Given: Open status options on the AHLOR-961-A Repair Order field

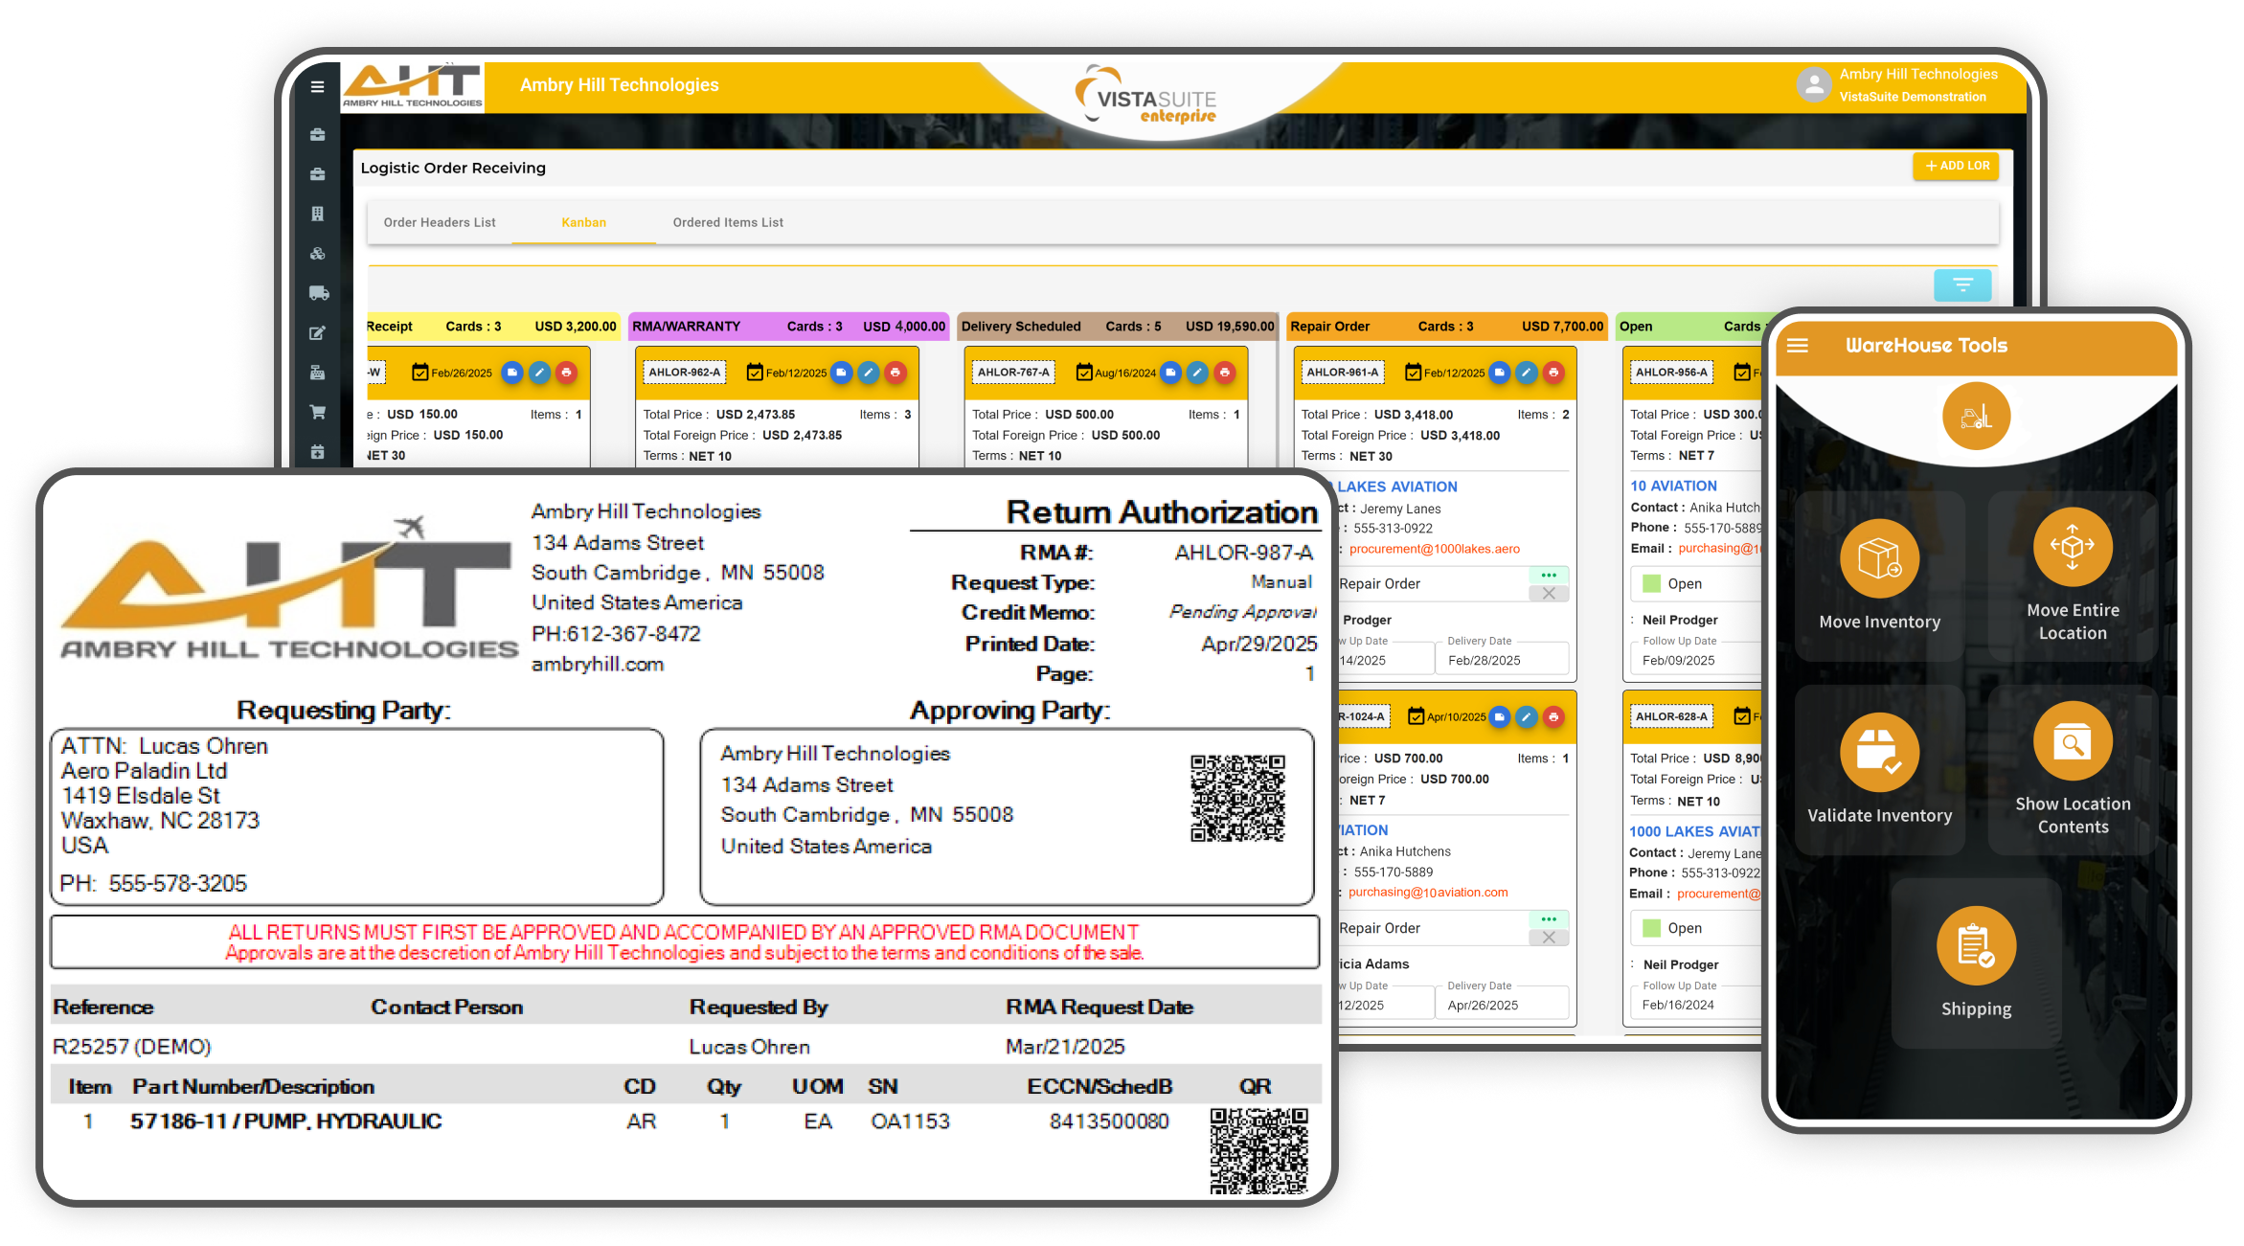Looking at the screenshot, I should point(1549,575).
